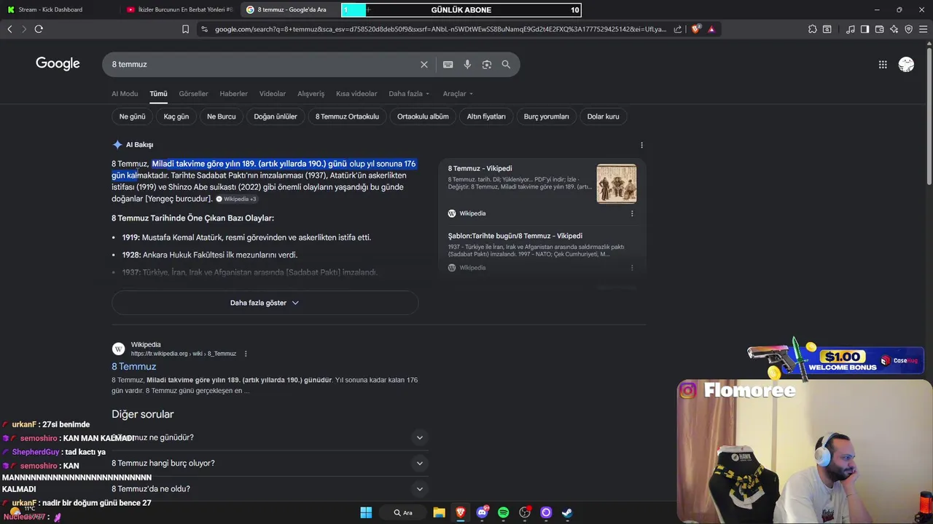The width and height of the screenshot is (933, 524).
Task: Switch to the 'AI Modu' tab
Action: [125, 93]
